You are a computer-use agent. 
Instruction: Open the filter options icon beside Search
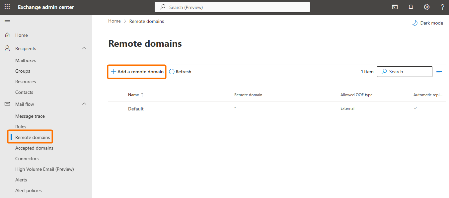point(439,72)
